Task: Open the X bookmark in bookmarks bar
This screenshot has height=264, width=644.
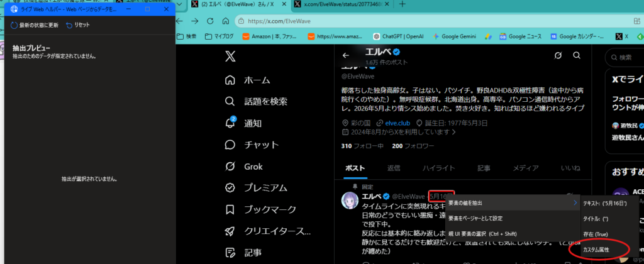Action: [x=622, y=36]
